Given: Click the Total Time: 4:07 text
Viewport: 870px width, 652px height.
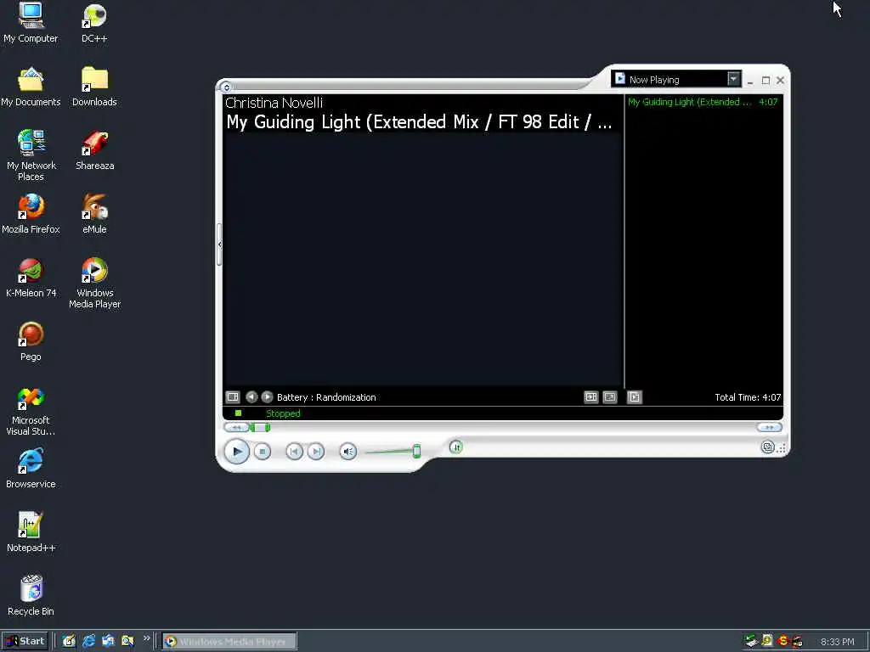Looking at the screenshot, I should [x=748, y=397].
